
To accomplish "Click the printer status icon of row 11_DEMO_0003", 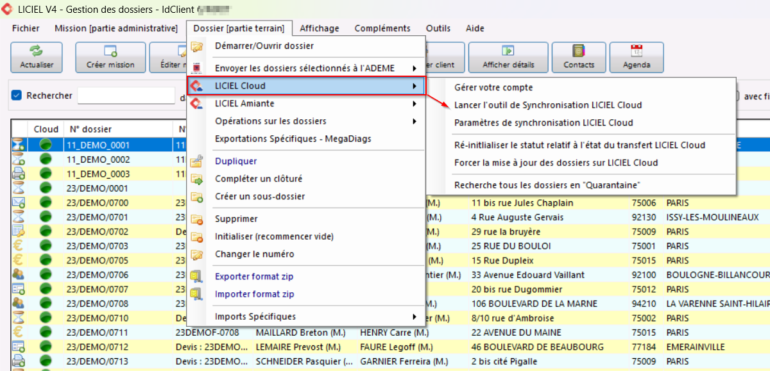I will point(19,174).
